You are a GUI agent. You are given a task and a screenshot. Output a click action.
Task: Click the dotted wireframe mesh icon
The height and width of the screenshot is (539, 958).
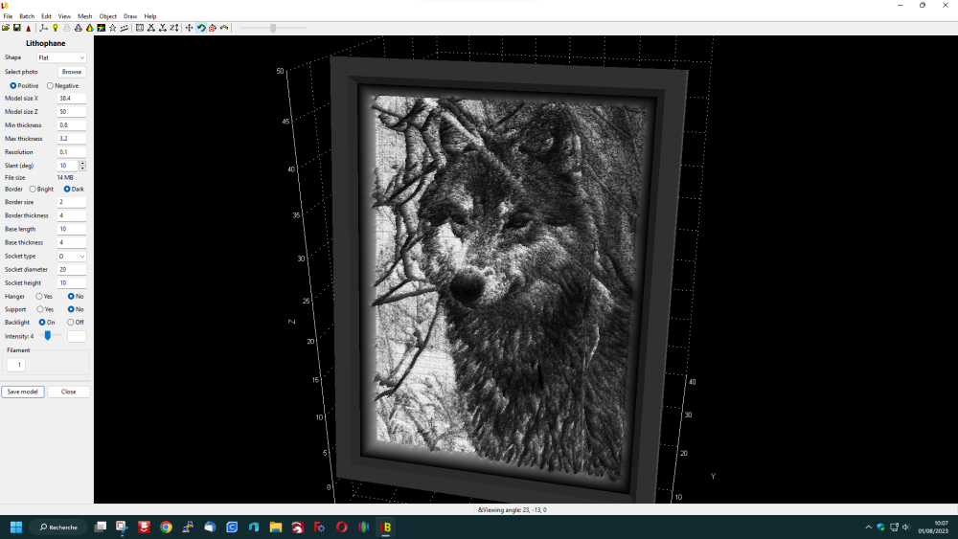pyautogui.click(x=67, y=28)
